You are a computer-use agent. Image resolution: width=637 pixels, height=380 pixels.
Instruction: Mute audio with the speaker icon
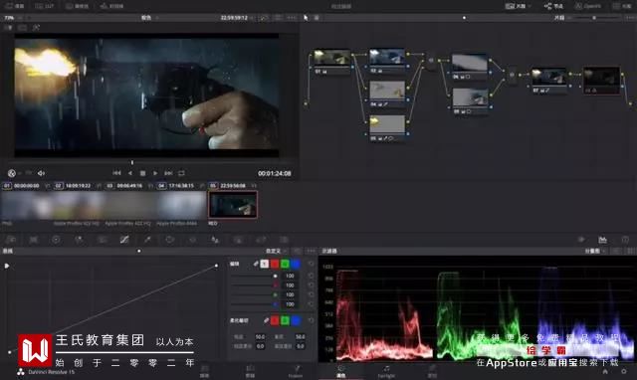pos(41,173)
